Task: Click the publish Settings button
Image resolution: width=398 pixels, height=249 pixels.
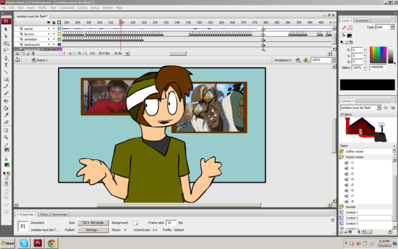Action: coord(93,230)
